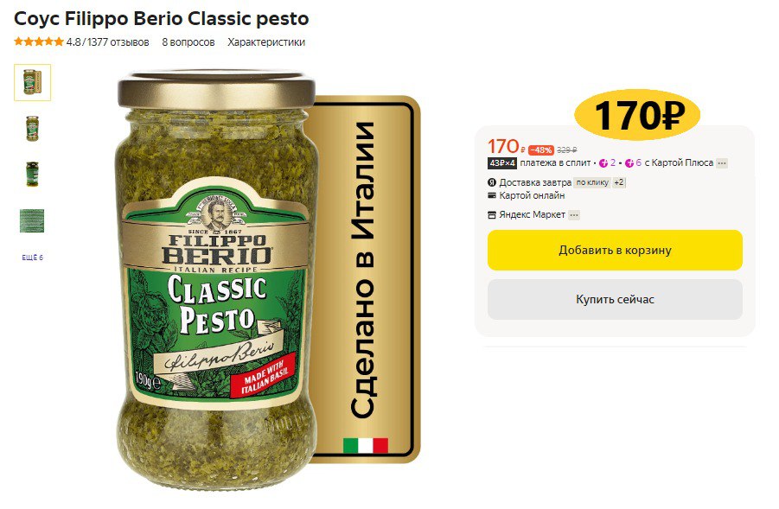Expand Яндекс Маркет seller ellipsis

pyautogui.click(x=574, y=215)
